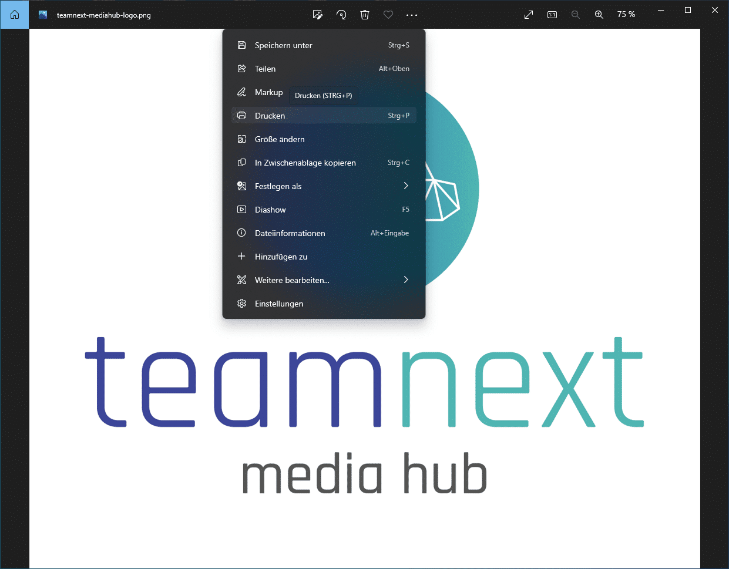729x569 pixels.
Task: Click the play icon next to Diashow
Action: 241,210
